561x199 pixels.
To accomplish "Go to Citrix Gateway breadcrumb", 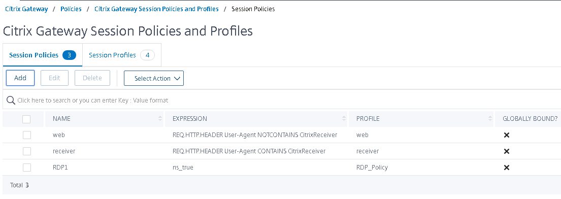I will coord(26,9).
